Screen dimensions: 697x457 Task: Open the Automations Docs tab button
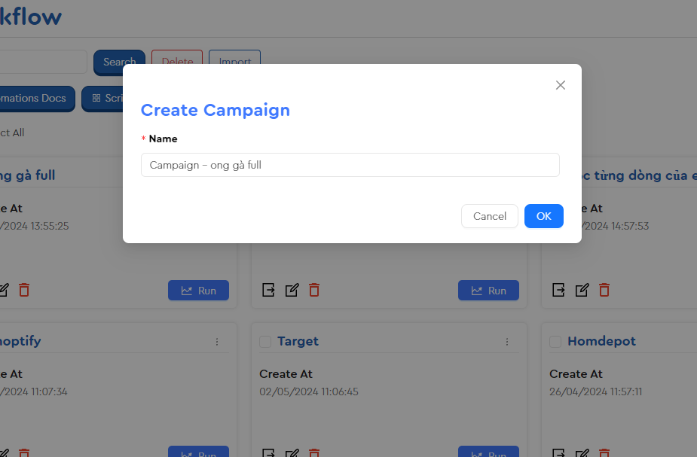click(x=36, y=99)
